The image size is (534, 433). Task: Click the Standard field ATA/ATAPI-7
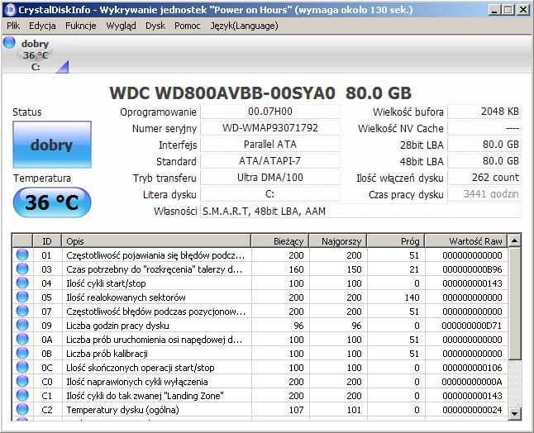tap(270, 161)
